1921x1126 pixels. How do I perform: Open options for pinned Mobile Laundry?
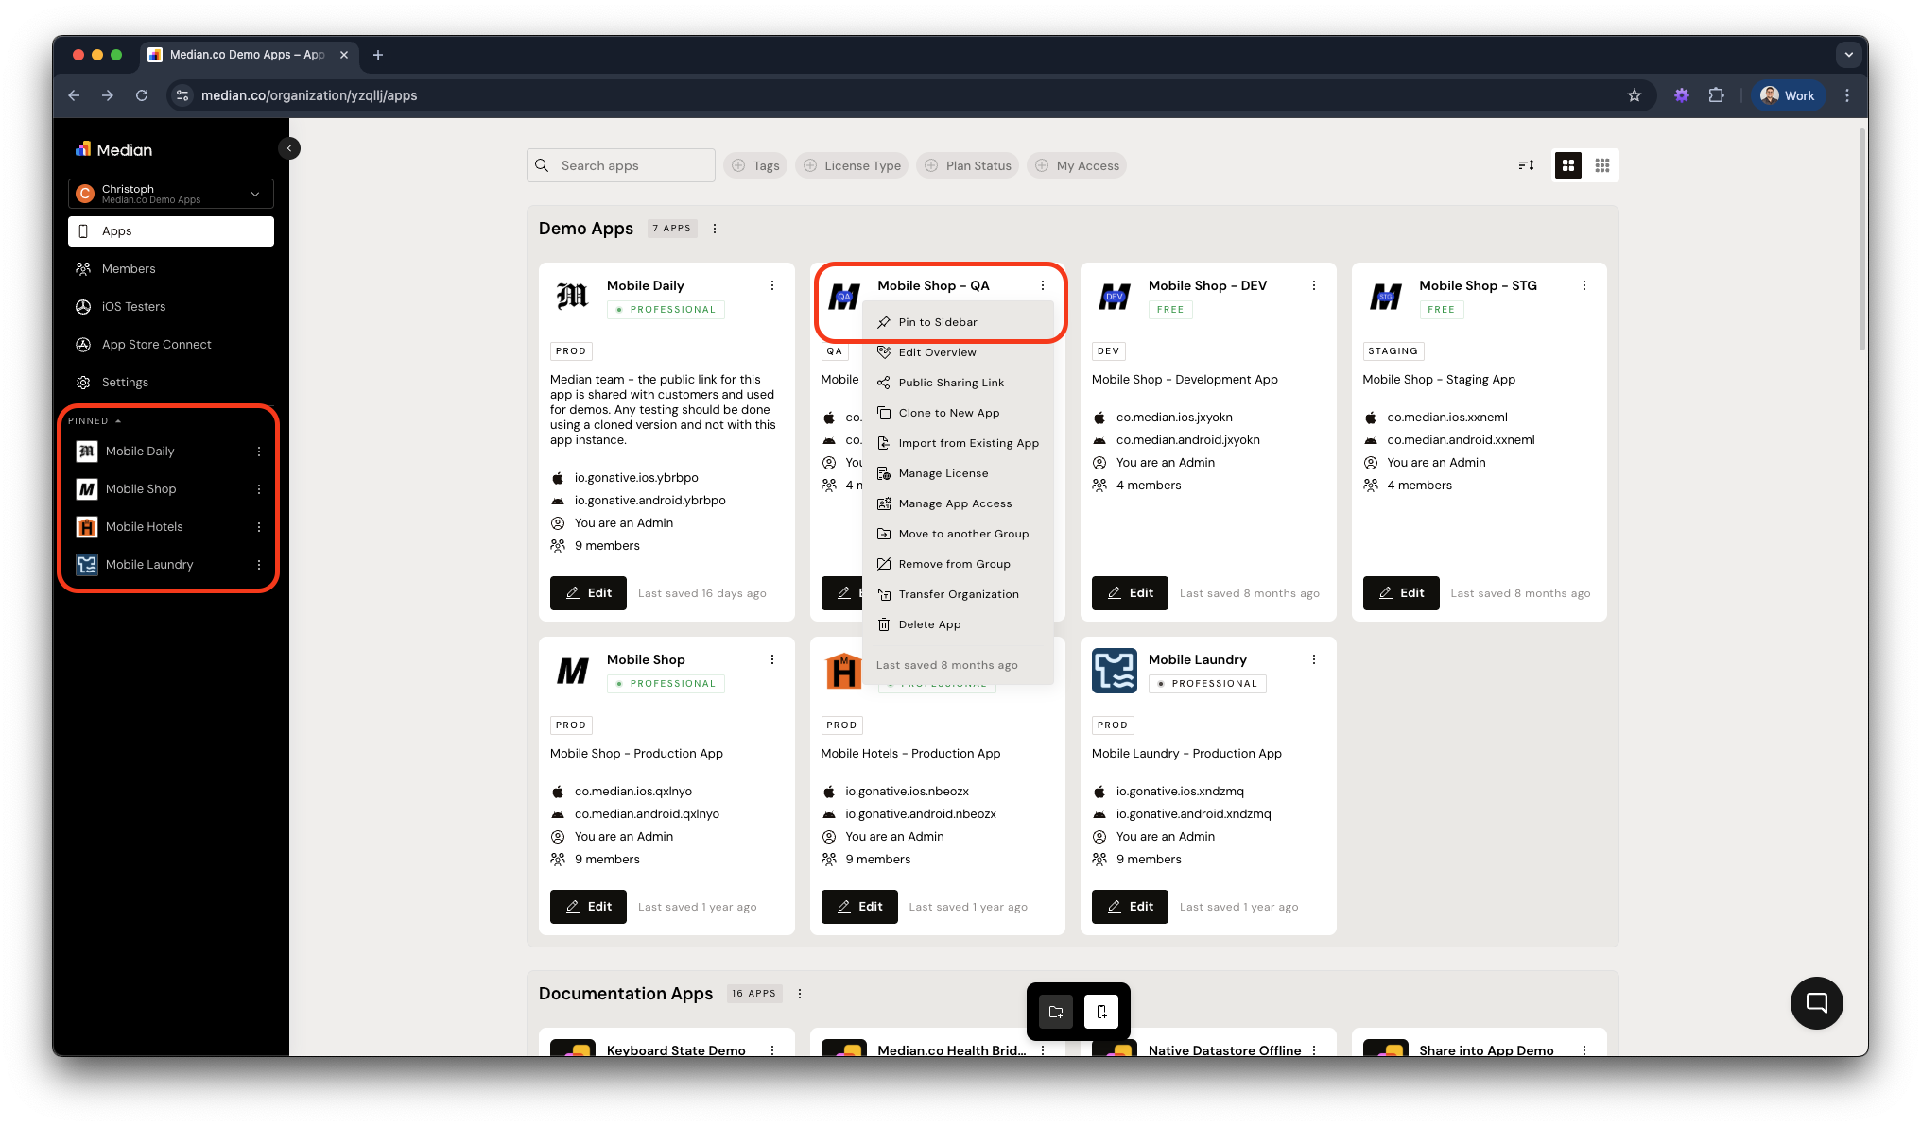coord(259,565)
